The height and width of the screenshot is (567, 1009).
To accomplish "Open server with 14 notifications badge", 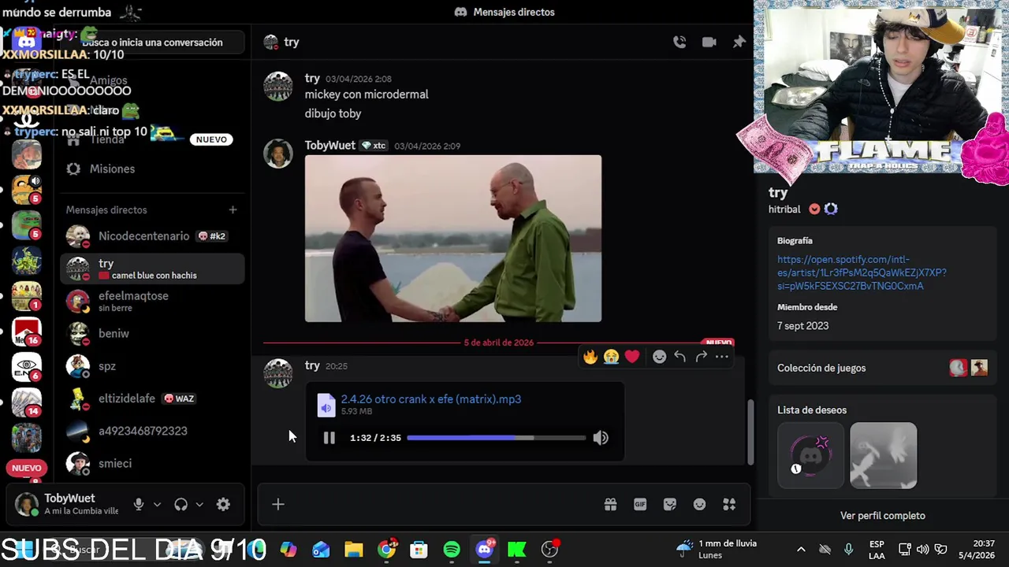I will [x=26, y=402].
